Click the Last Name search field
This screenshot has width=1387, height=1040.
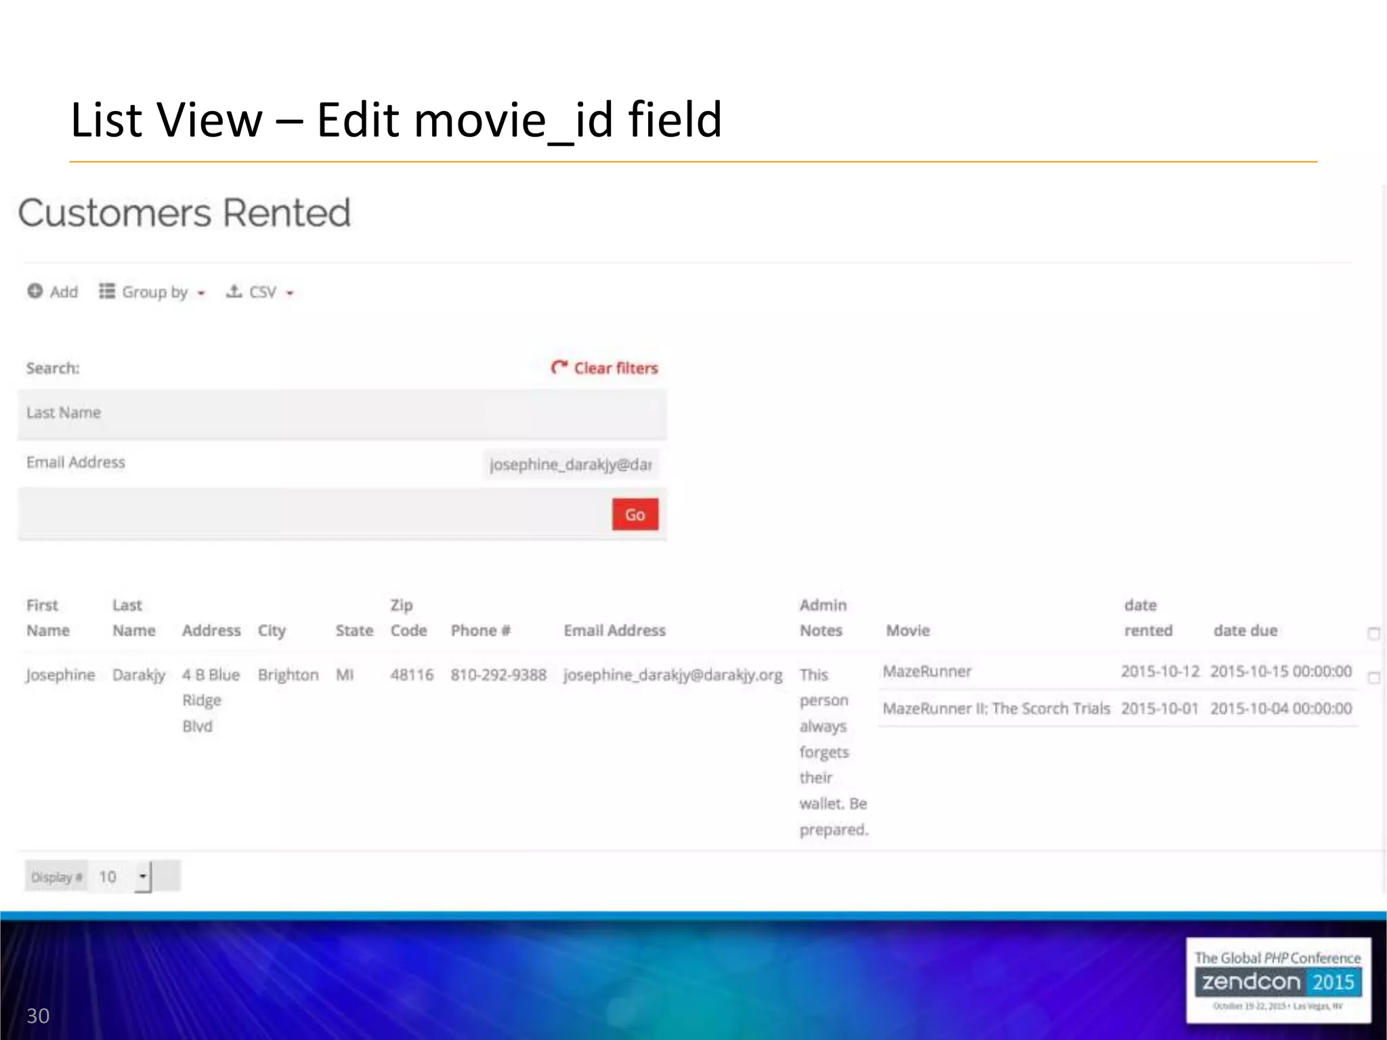(x=572, y=414)
